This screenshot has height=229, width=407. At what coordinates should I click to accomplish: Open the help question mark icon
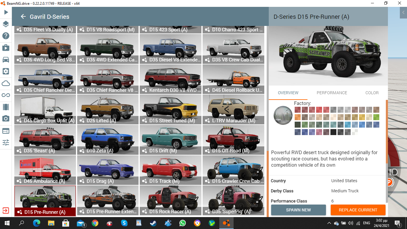coord(6,36)
